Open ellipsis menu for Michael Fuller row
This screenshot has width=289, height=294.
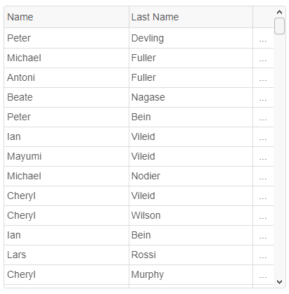click(263, 58)
